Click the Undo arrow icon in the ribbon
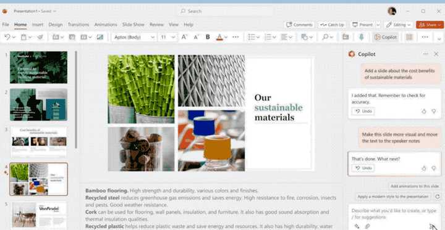The width and height of the screenshot is (445, 230). pyautogui.click(x=7, y=37)
